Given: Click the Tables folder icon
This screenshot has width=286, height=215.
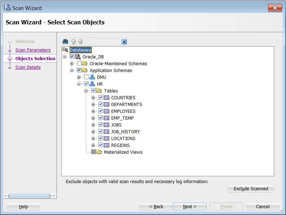Looking at the screenshot, I should 99,91.
